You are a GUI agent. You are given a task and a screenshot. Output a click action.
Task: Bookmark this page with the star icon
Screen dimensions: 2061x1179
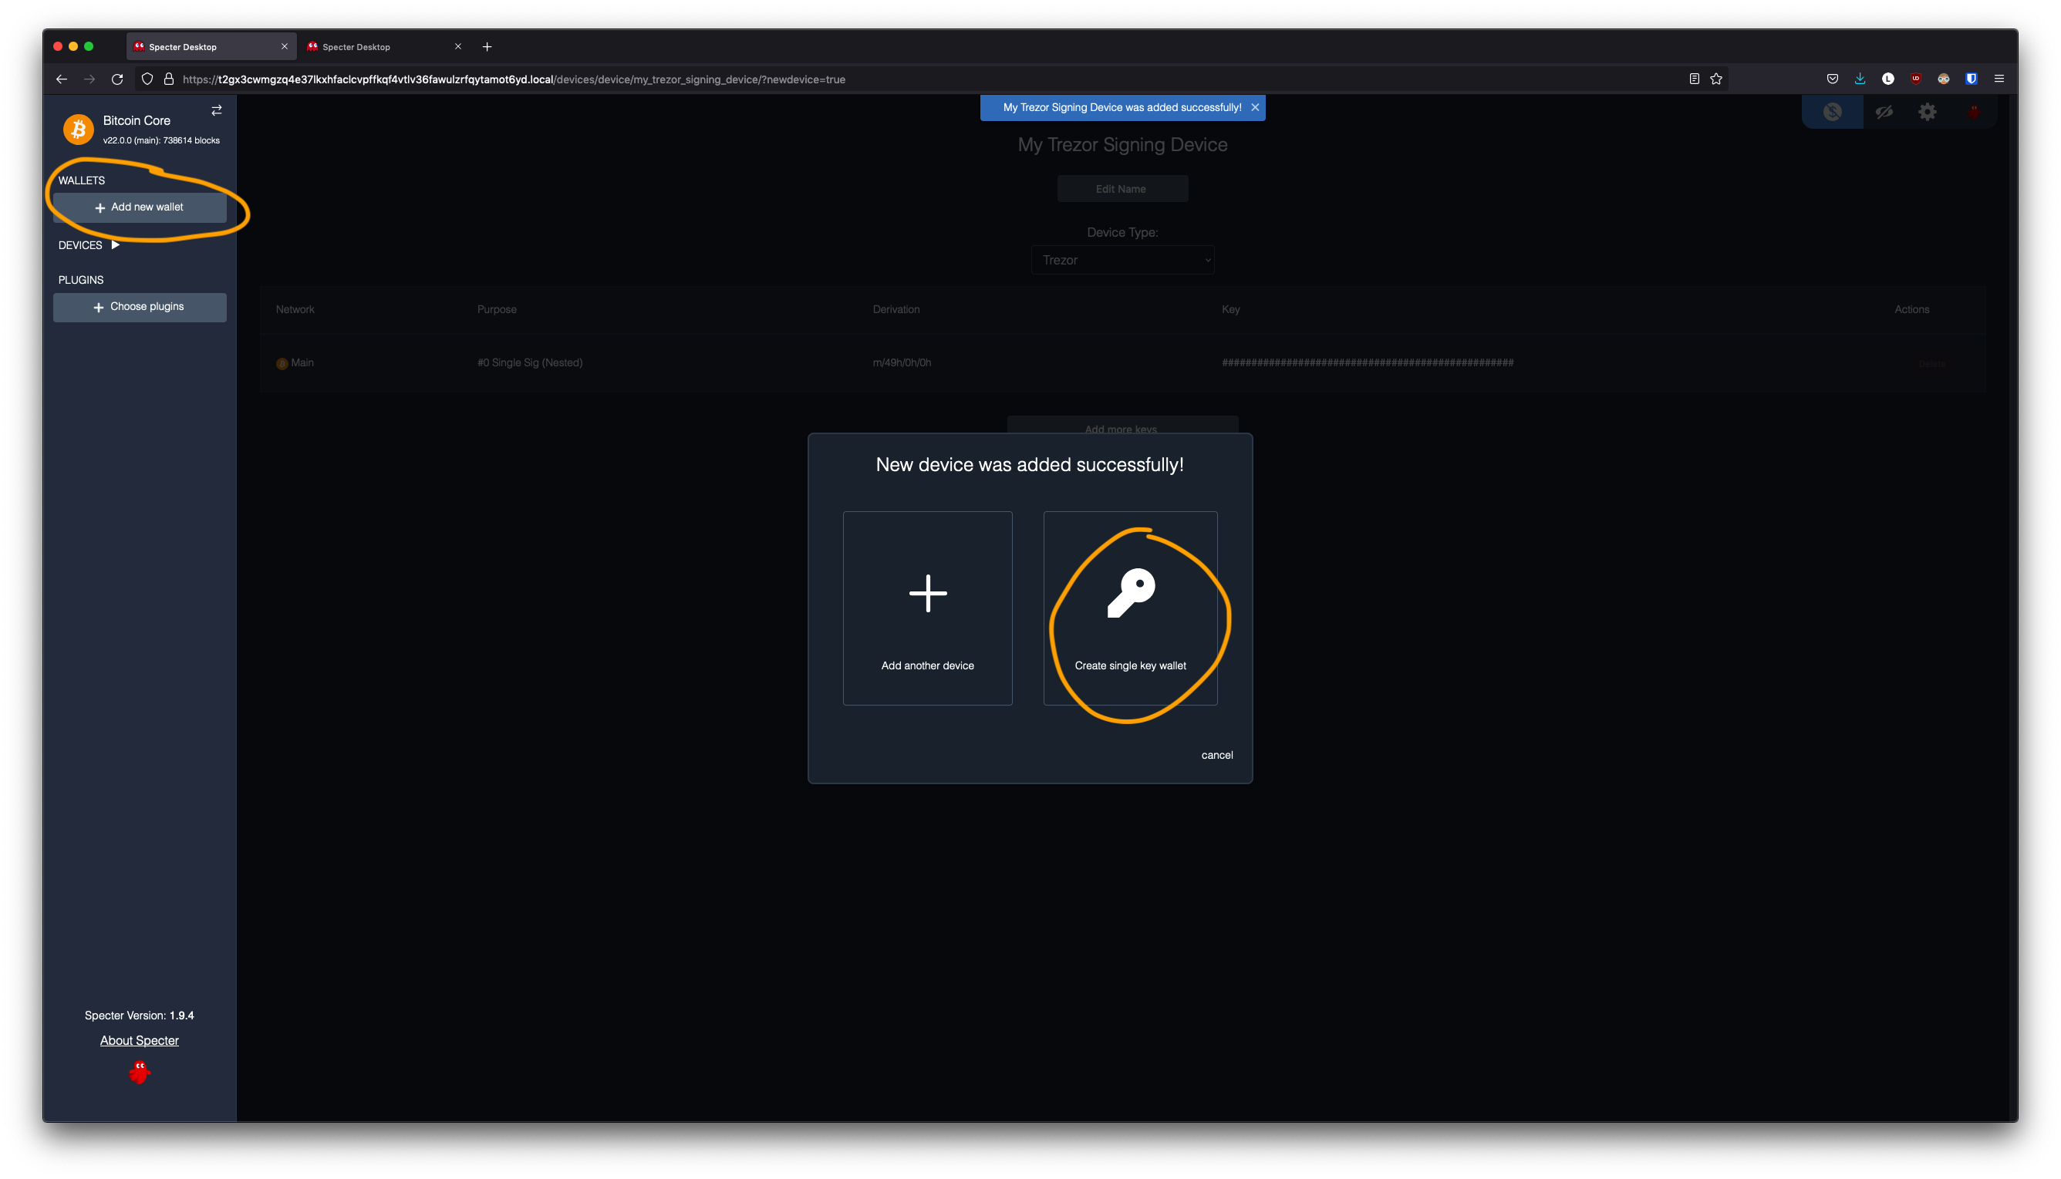coord(1716,79)
